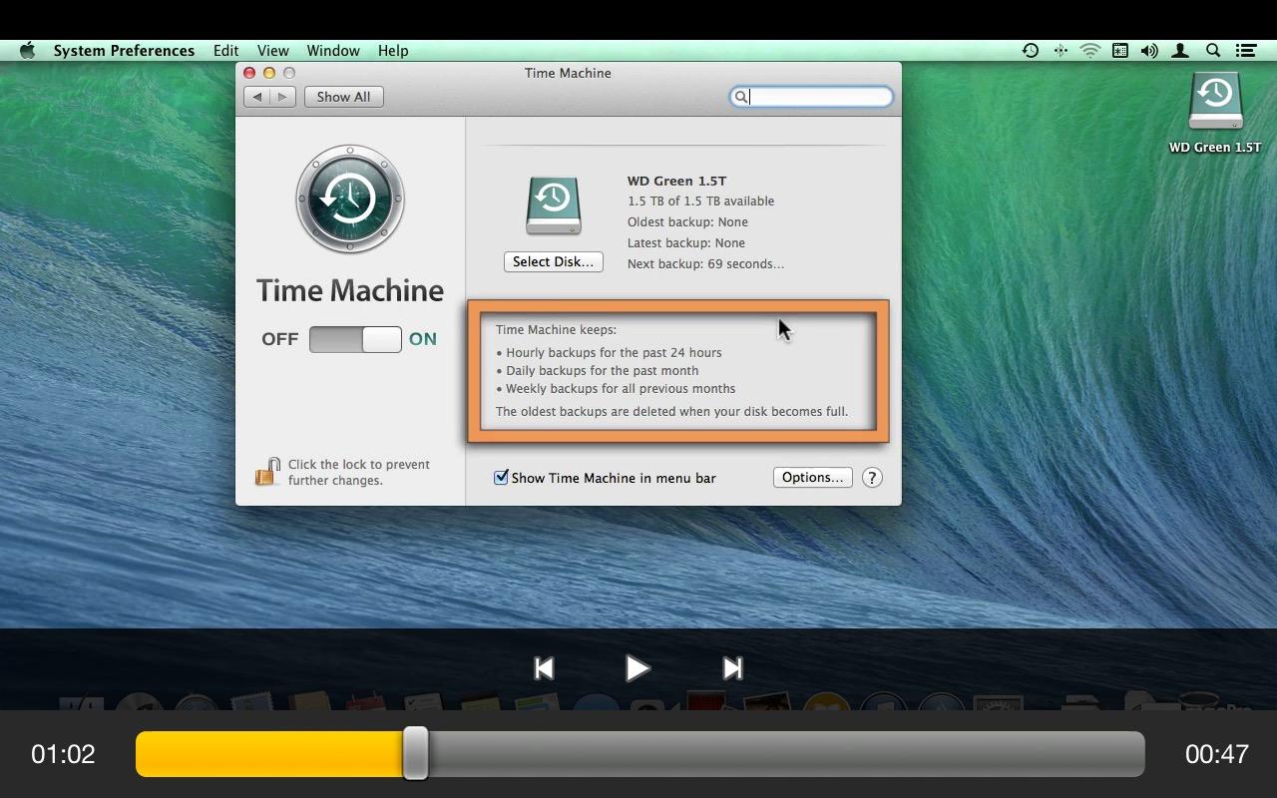Go forward with the right arrow button

click(x=282, y=97)
